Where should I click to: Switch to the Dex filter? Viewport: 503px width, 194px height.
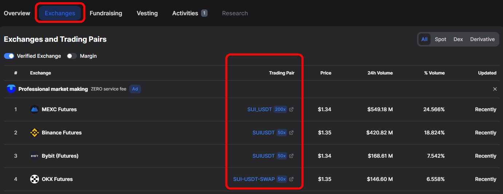(x=458, y=39)
